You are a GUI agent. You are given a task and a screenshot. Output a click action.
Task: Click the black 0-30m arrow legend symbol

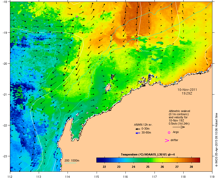coord(138,129)
